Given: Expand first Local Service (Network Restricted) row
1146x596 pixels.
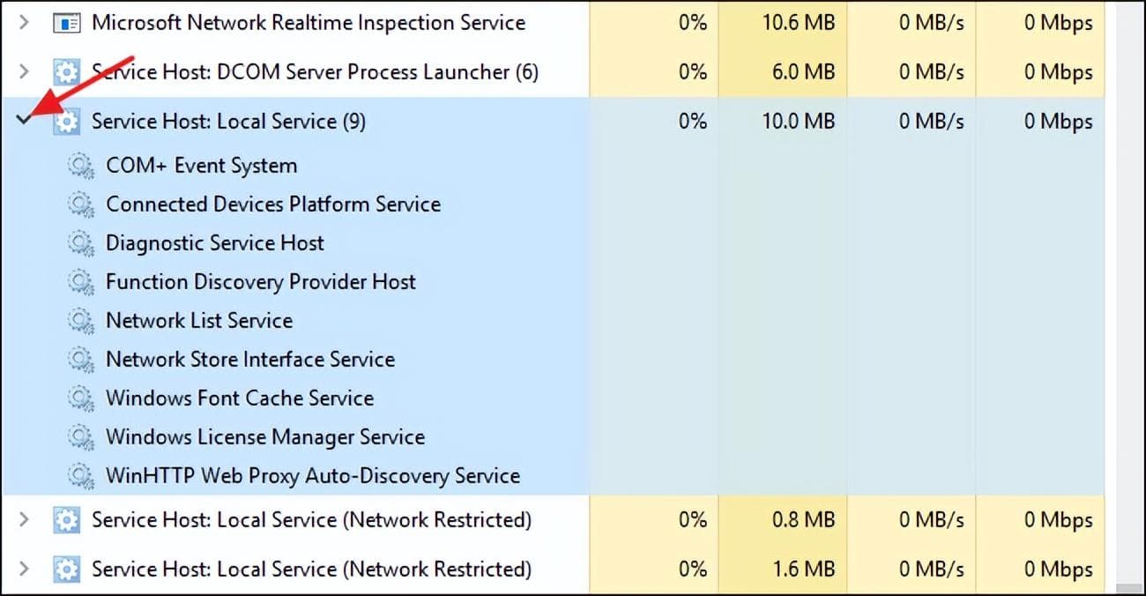Looking at the screenshot, I should point(25,520).
